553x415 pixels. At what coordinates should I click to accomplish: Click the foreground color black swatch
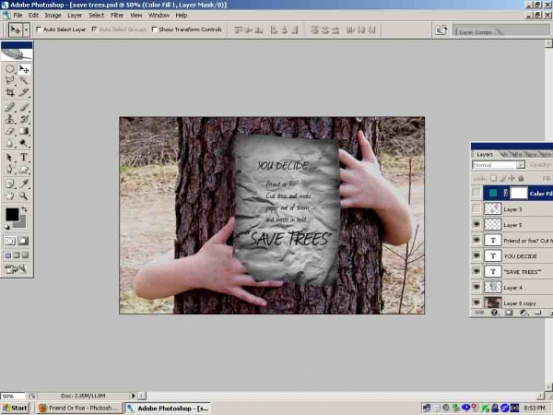(x=12, y=214)
